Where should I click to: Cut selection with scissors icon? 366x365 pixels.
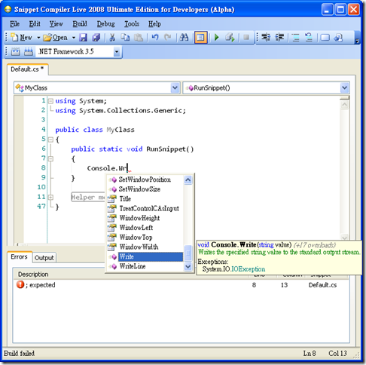tap(112, 38)
